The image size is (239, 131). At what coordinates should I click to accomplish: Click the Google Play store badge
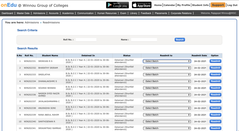point(117,5)
